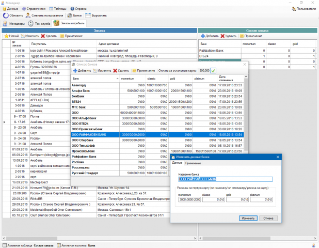319x248 pixels.
Task: Click bank list scrollbar up arrow
Action: coord(246,76)
